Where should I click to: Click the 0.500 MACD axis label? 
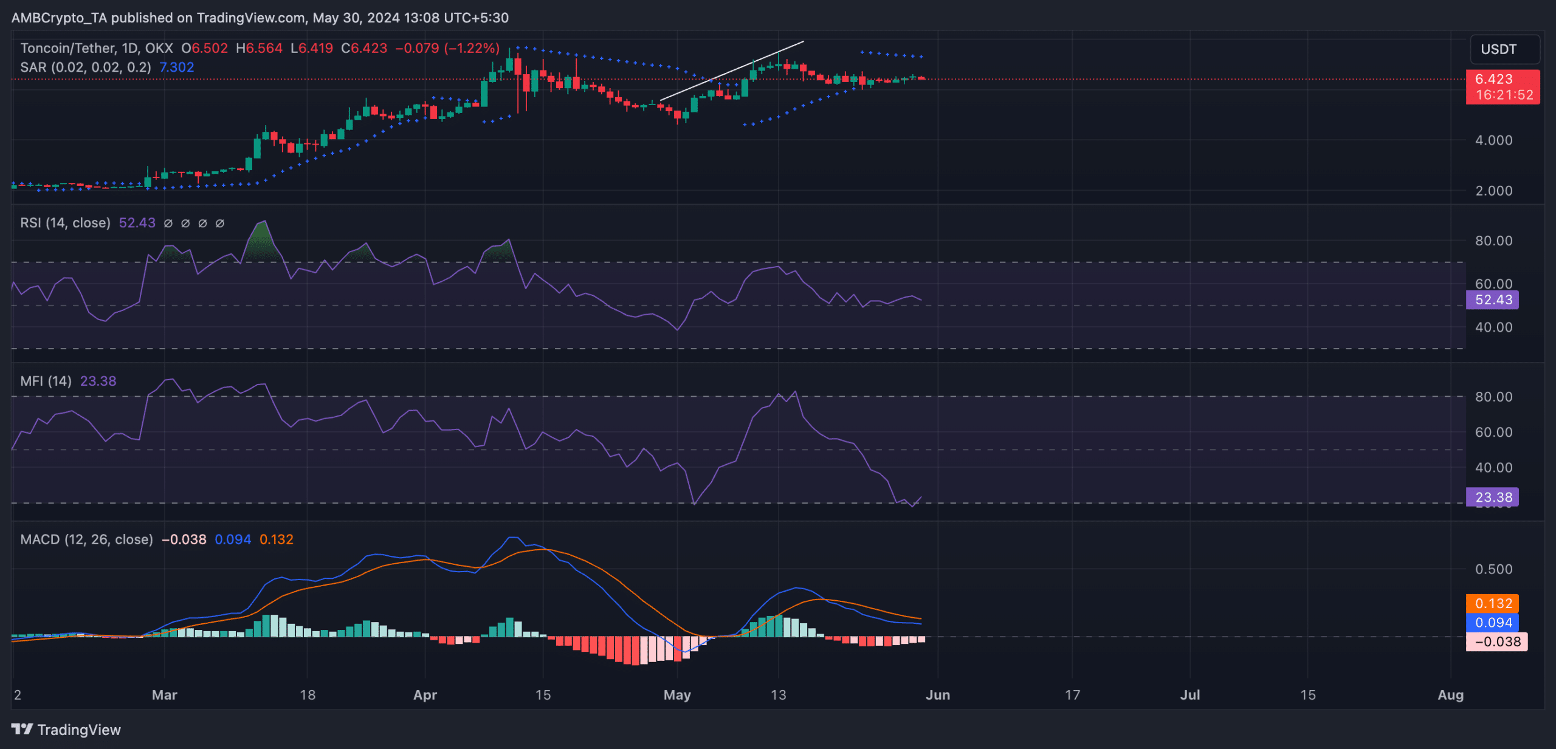pyautogui.click(x=1493, y=569)
